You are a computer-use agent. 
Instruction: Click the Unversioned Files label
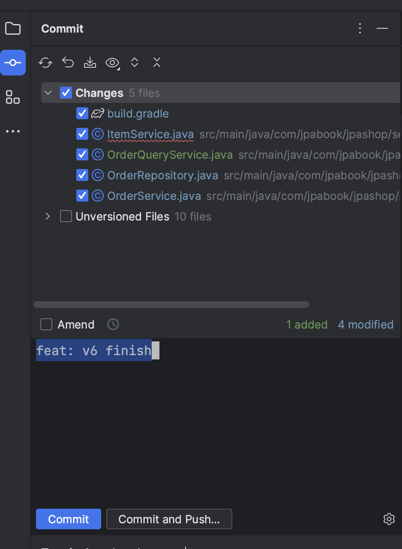click(123, 217)
